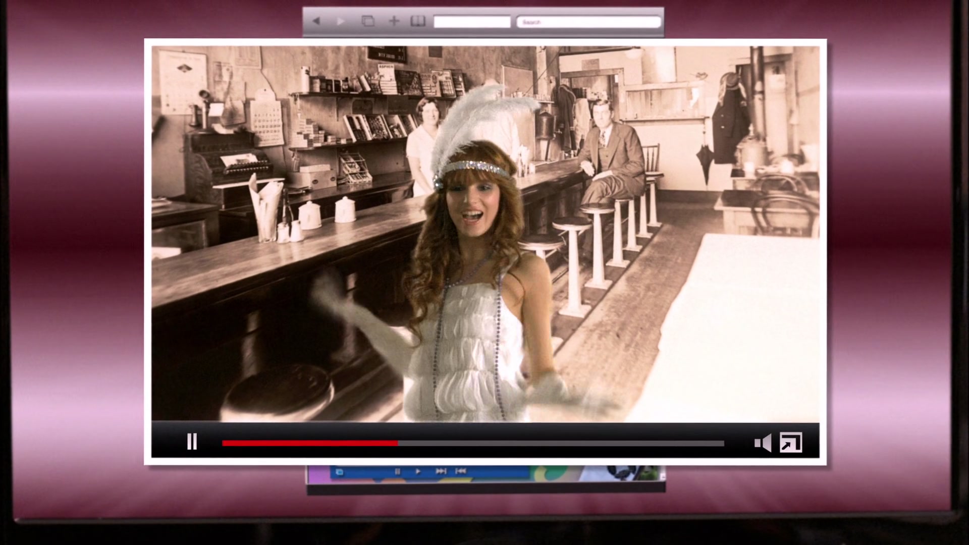Viewport: 969px width, 545px height.
Task: Open the tabs overview icon in the toolbar
Action: pyautogui.click(x=368, y=21)
